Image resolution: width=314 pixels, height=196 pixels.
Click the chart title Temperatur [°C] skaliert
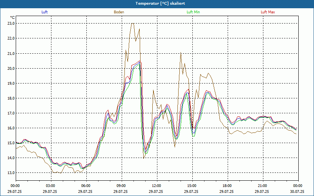click(x=160, y=4)
